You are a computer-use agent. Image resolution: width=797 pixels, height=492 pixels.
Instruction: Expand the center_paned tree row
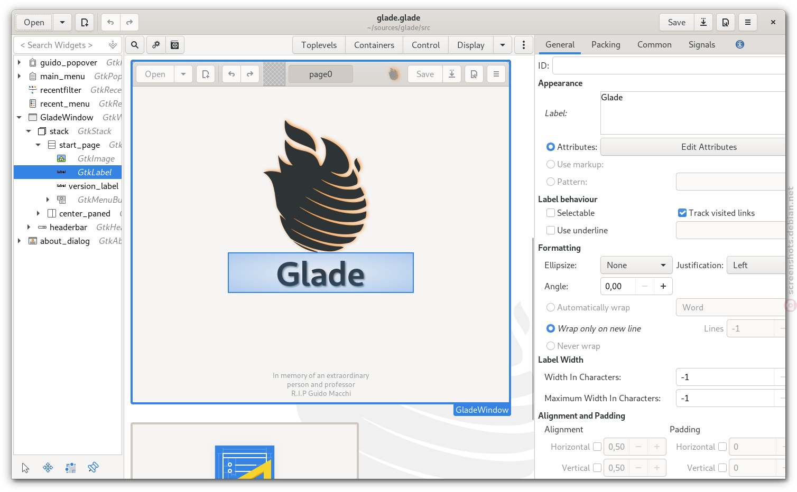pyautogui.click(x=38, y=213)
